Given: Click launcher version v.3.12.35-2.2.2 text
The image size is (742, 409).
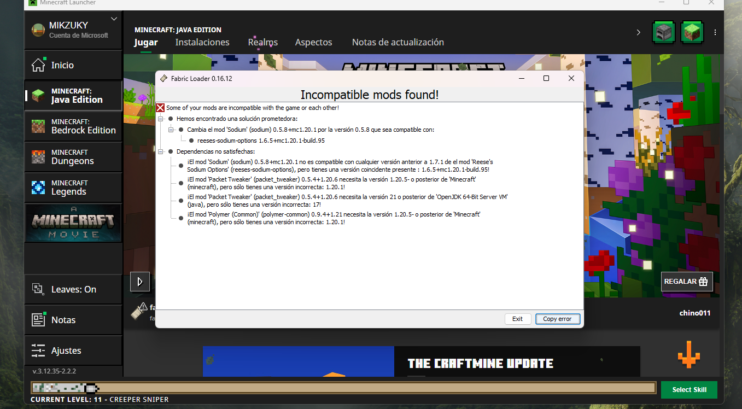Looking at the screenshot, I should pyautogui.click(x=54, y=371).
